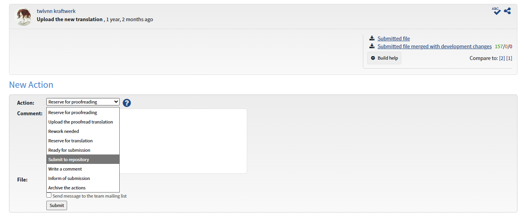Click twlvnn kraftwerk's avatar picture

(x=23, y=16)
